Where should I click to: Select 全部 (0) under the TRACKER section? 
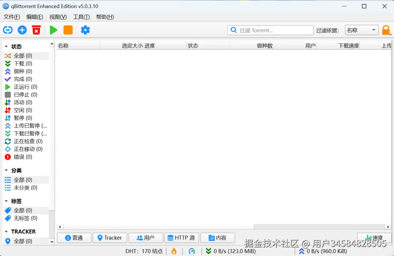(x=26, y=241)
